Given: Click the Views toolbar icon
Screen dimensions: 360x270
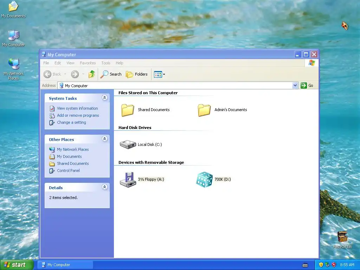Looking at the screenshot, I should tap(158, 75).
